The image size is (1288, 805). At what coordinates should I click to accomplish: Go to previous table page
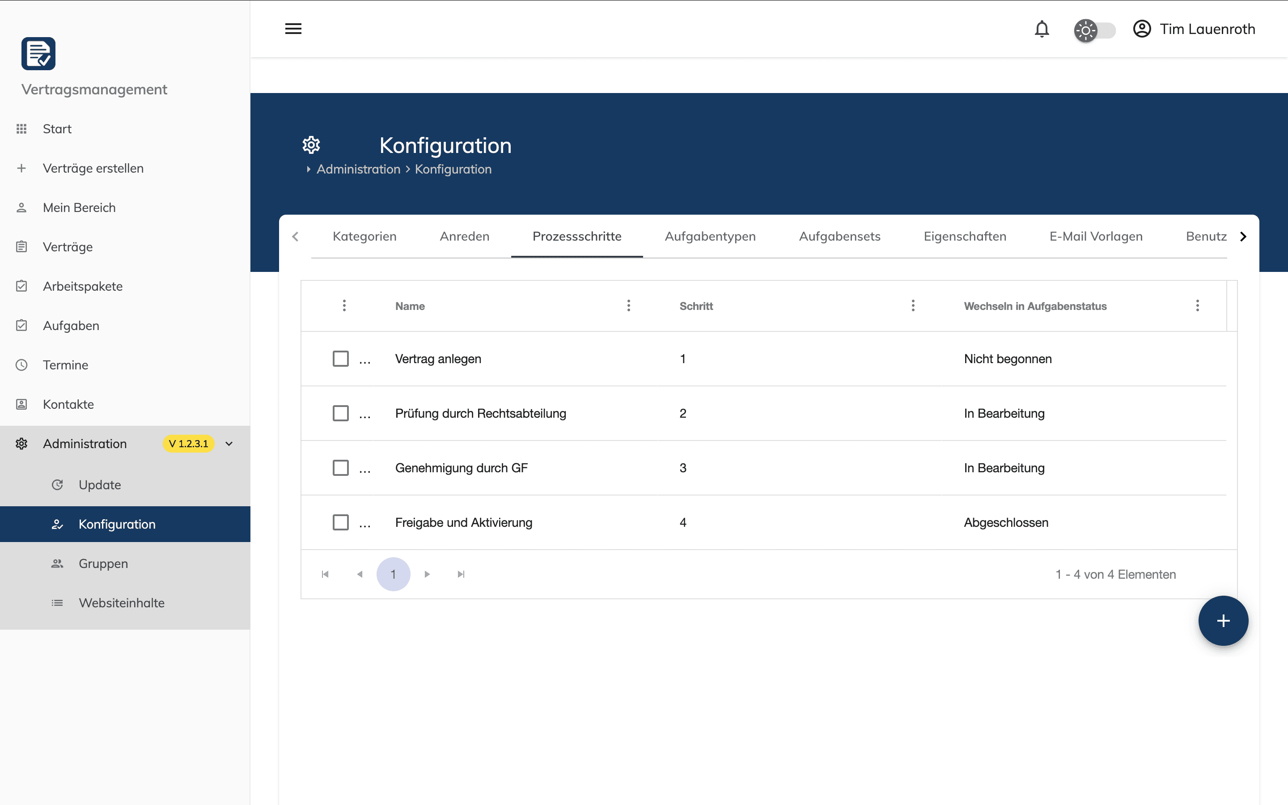tap(360, 575)
